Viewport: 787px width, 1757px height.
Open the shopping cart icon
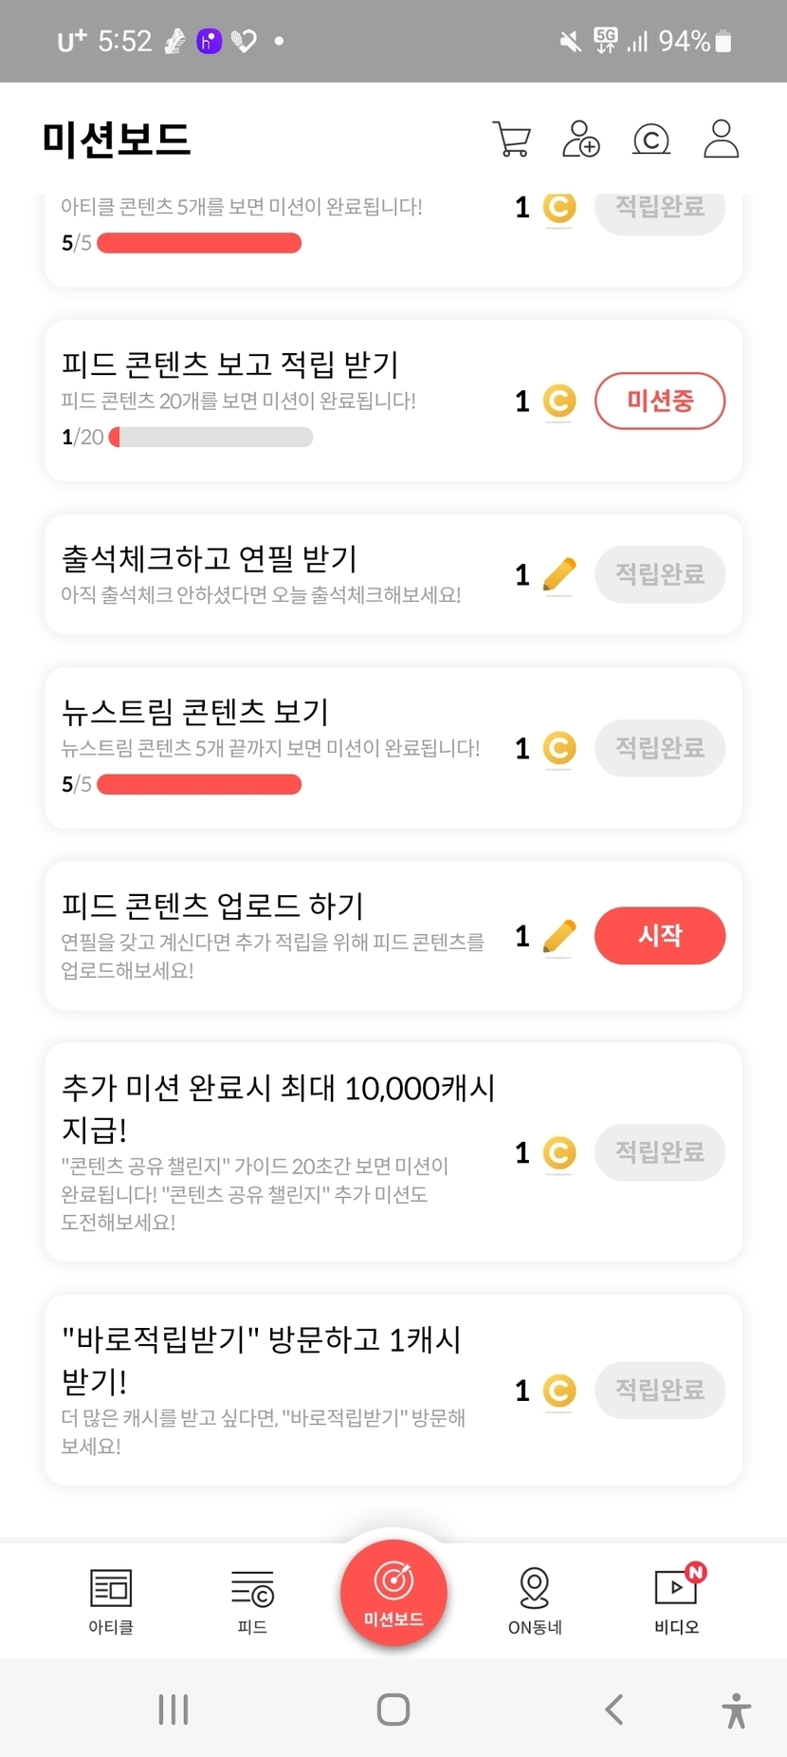[x=512, y=139]
